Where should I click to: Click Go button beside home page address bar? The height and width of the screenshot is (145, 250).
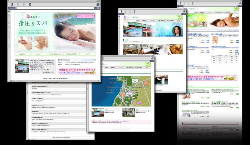click(x=98, y=8)
